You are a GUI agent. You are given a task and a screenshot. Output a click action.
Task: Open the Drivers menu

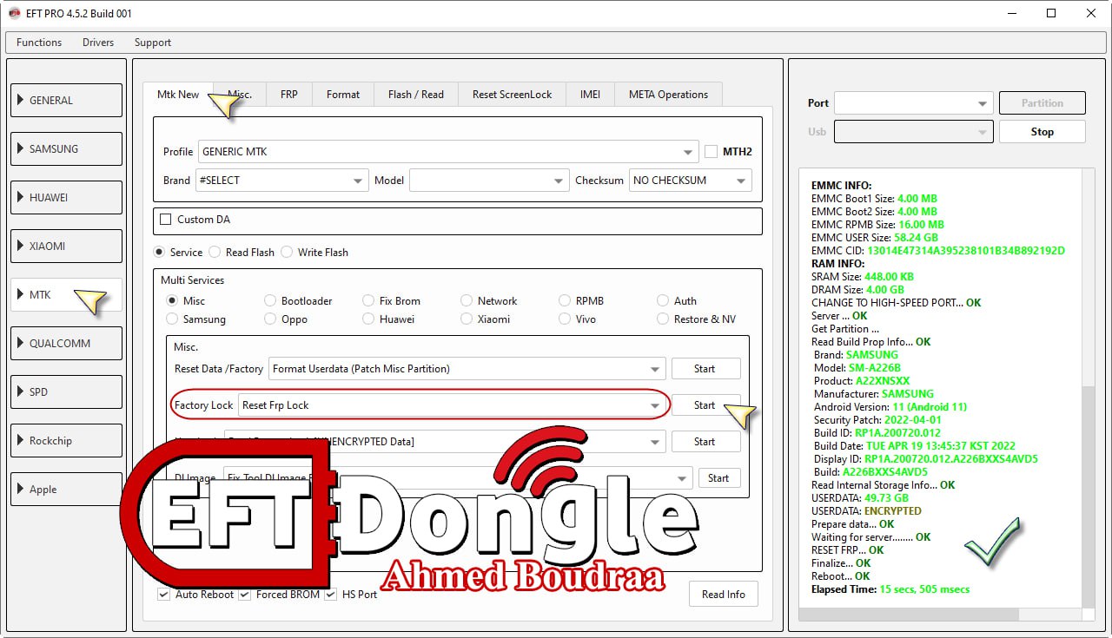pyautogui.click(x=98, y=42)
